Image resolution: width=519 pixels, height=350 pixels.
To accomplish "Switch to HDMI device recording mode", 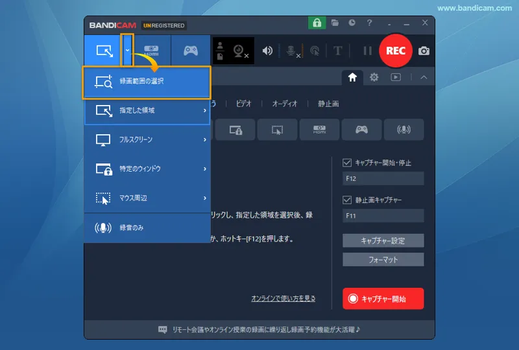I will 151,51.
